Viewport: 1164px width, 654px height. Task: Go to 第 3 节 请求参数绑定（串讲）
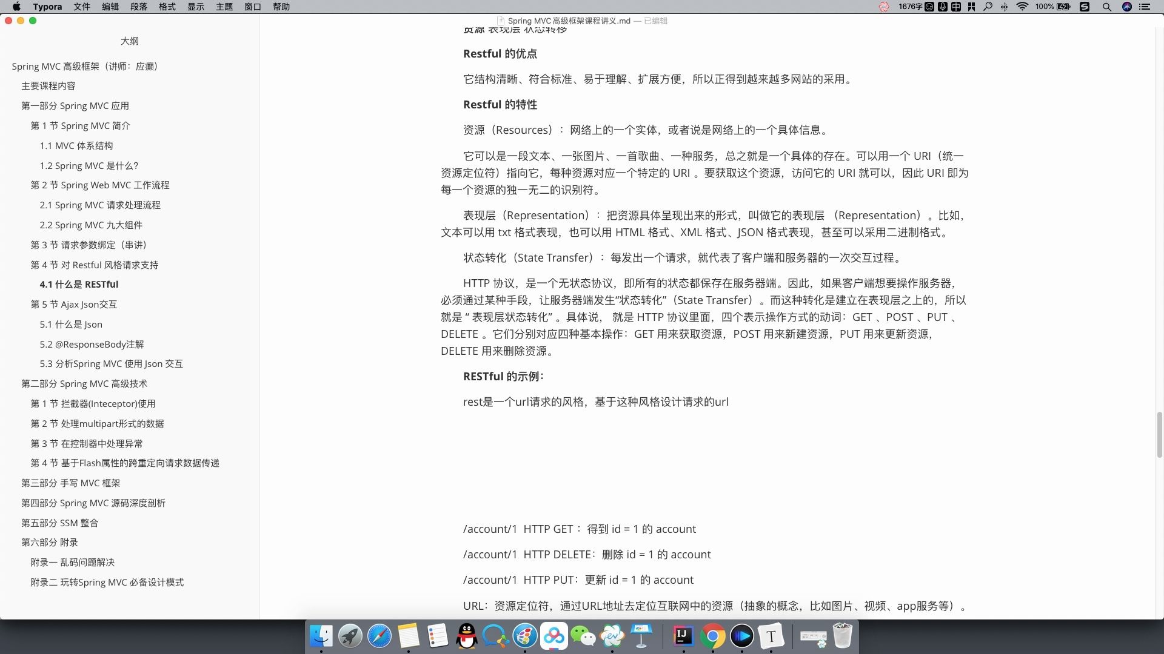point(90,245)
